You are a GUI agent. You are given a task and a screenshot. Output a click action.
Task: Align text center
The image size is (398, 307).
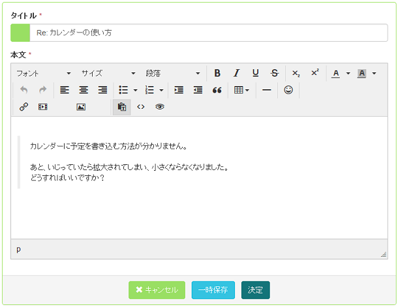click(x=84, y=90)
